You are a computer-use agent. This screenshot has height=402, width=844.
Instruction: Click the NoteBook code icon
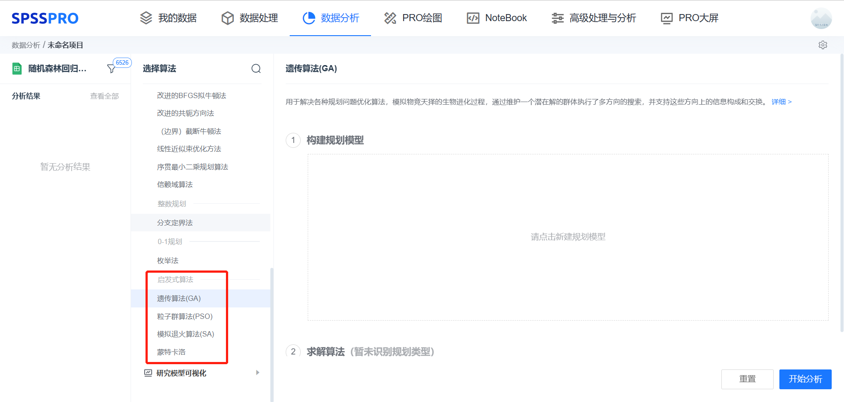pyautogui.click(x=473, y=18)
